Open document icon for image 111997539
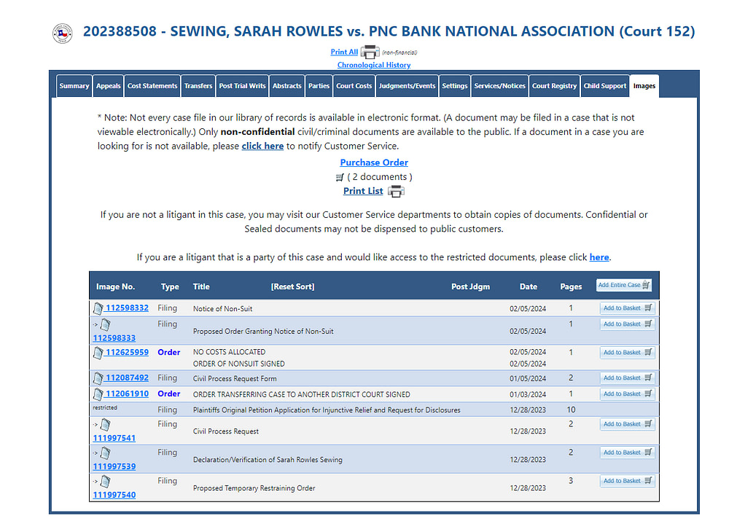This screenshot has height=532, width=729. [x=106, y=453]
